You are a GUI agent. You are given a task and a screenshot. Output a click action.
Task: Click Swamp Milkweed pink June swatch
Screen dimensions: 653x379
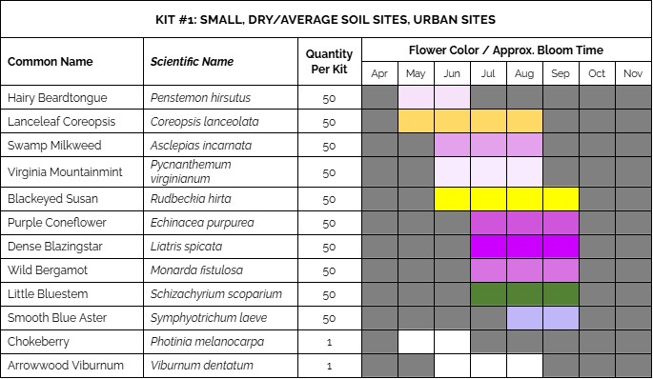point(452,145)
